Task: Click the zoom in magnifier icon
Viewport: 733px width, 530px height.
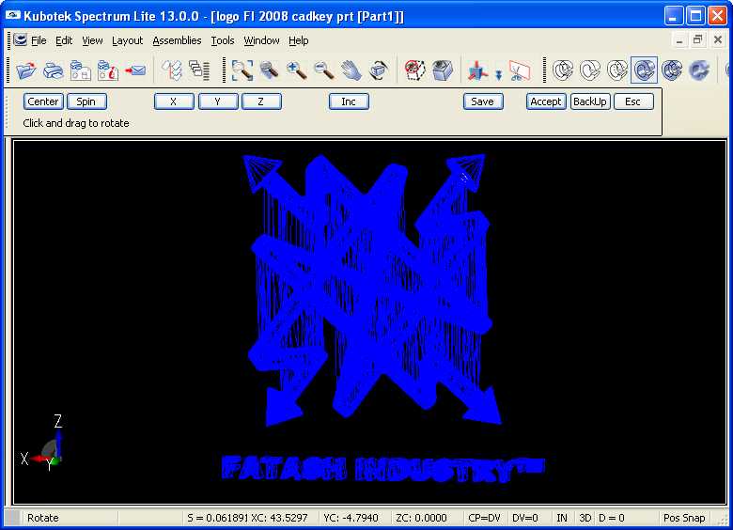Action: [x=297, y=70]
